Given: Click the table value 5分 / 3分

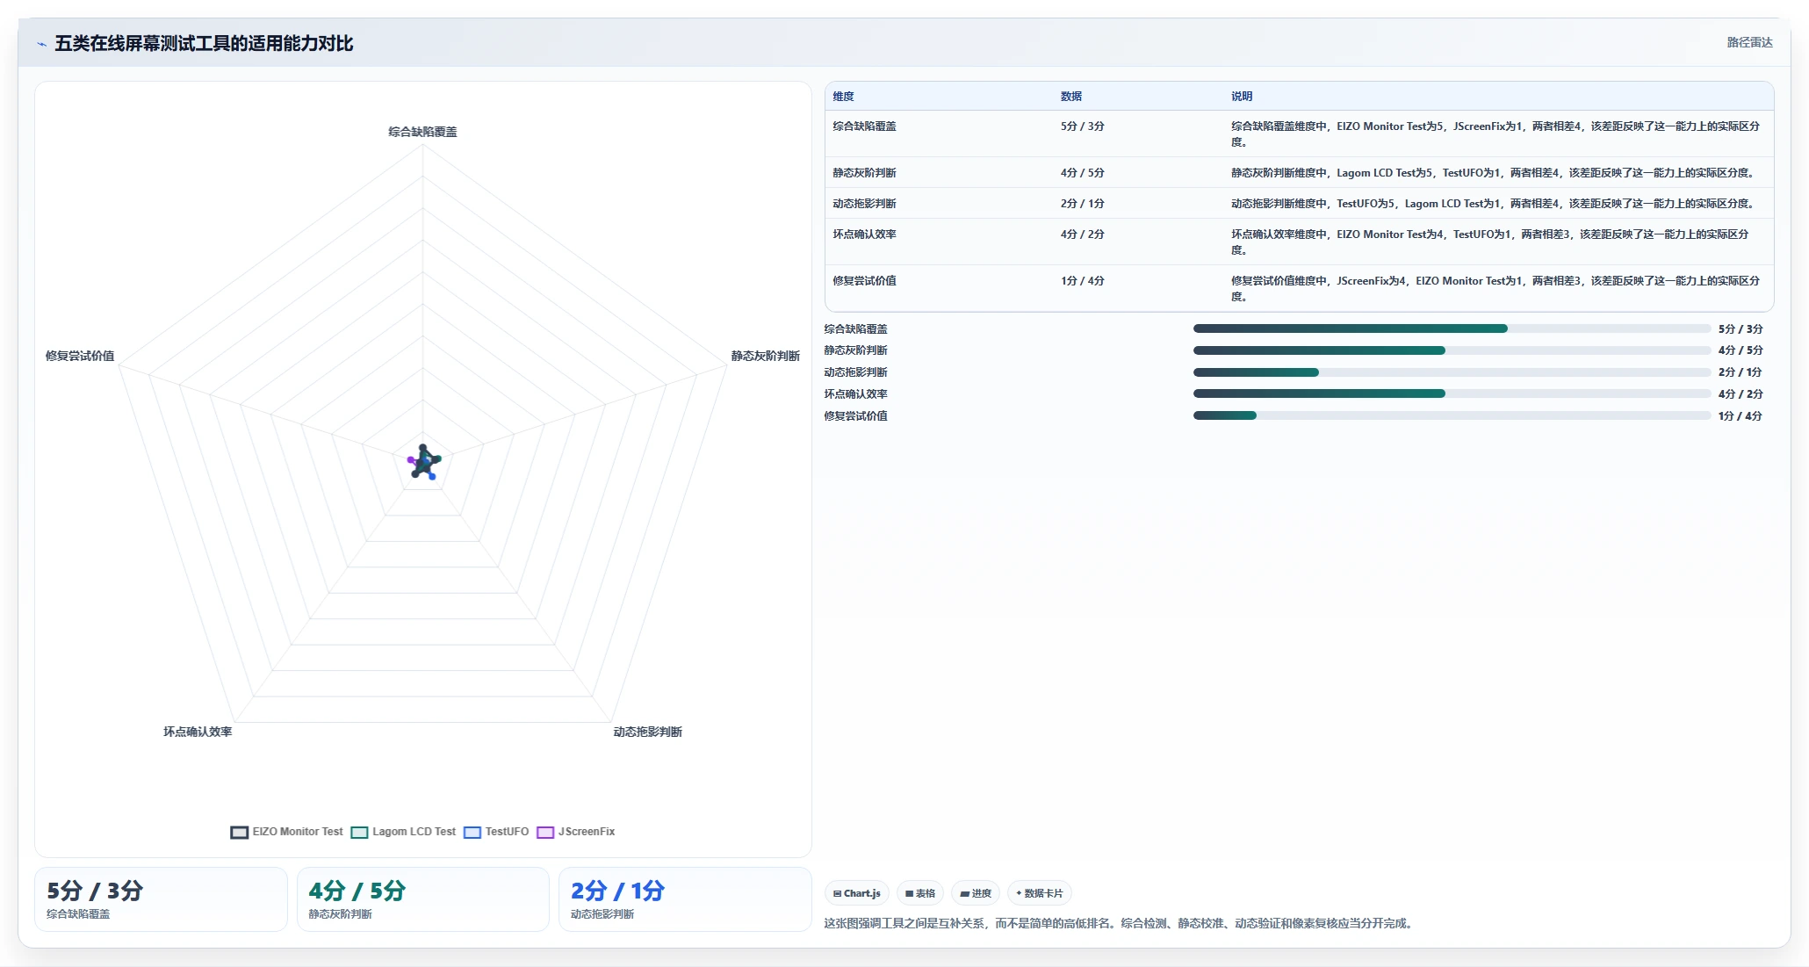Looking at the screenshot, I should pyautogui.click(x=1082, y=126).
